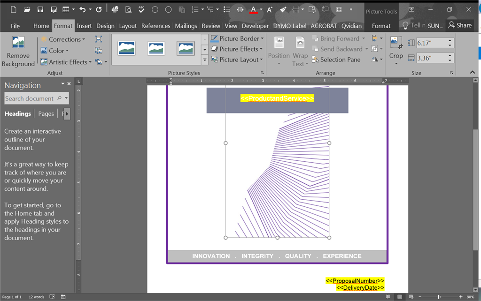Click the Crop button
The width and height of the screenshot is (481, 301).
pyautogui.click(x=396, y=51)
